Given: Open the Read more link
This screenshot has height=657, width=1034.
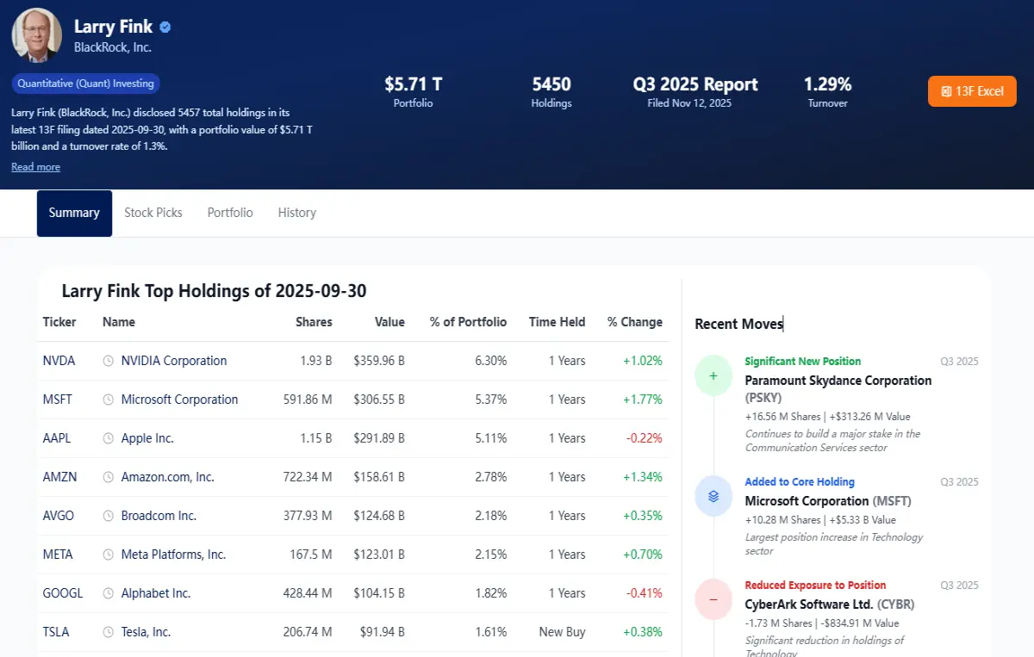Looking at the screenshot, I should tap(35, 167).
